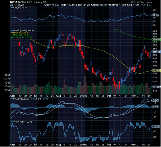The width and height of the screenshot is (161, 147).
Task: Click the line icon before Wm%R(14) label
Action: tap(12, 122)
